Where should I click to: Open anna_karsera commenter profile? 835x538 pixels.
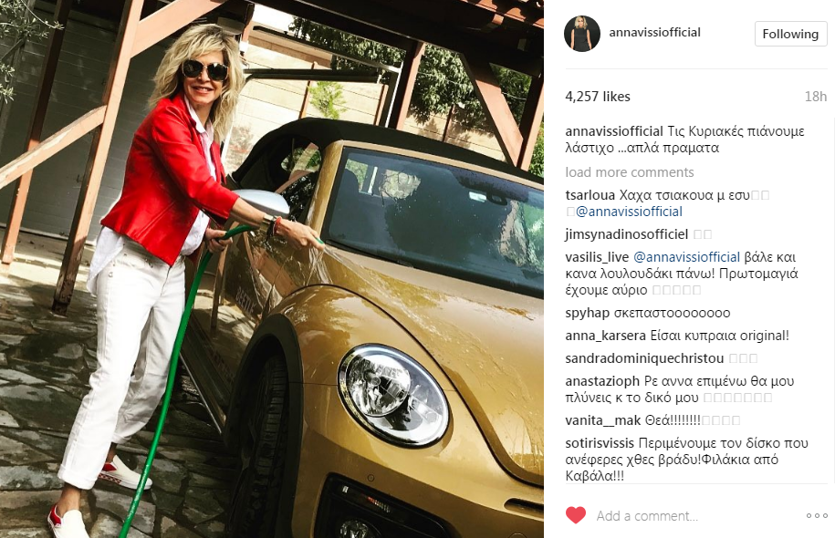pyautogui.click(x=605, y=336)
